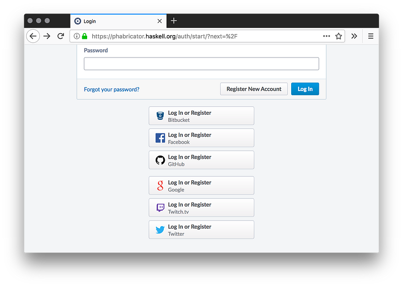The width and height of the screenshot is (403, 287).
Task: Click the Facebook logo icon
Action: pos(160,138)
